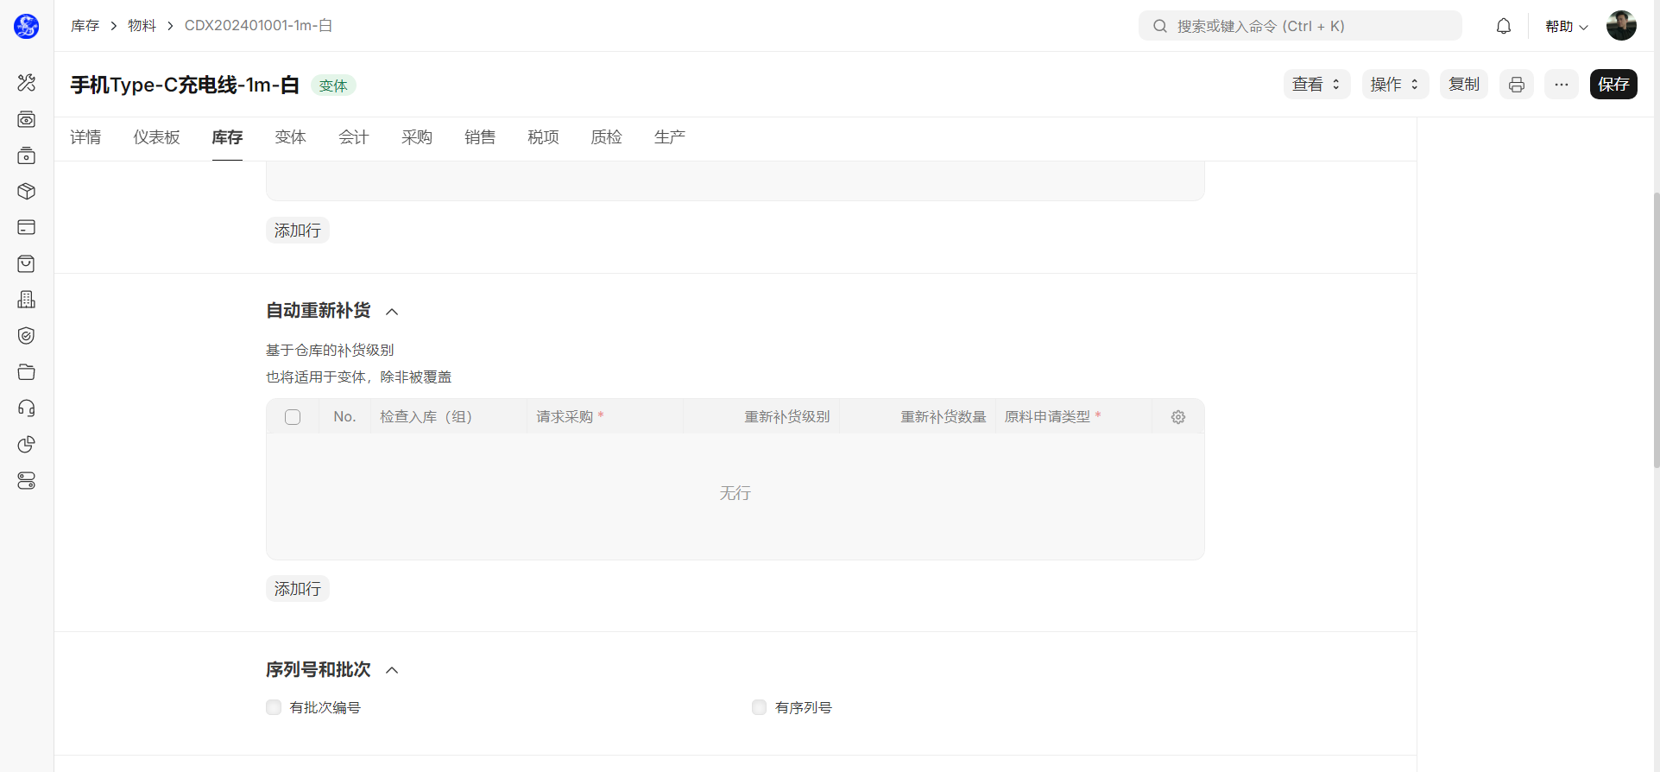
Task: Click the 保存 button
Action: pyautogui.click(x=1613, y=84)
